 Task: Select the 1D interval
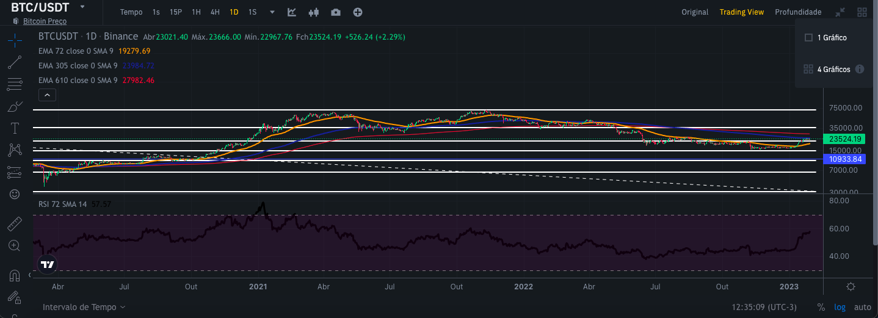coord(234,12)
